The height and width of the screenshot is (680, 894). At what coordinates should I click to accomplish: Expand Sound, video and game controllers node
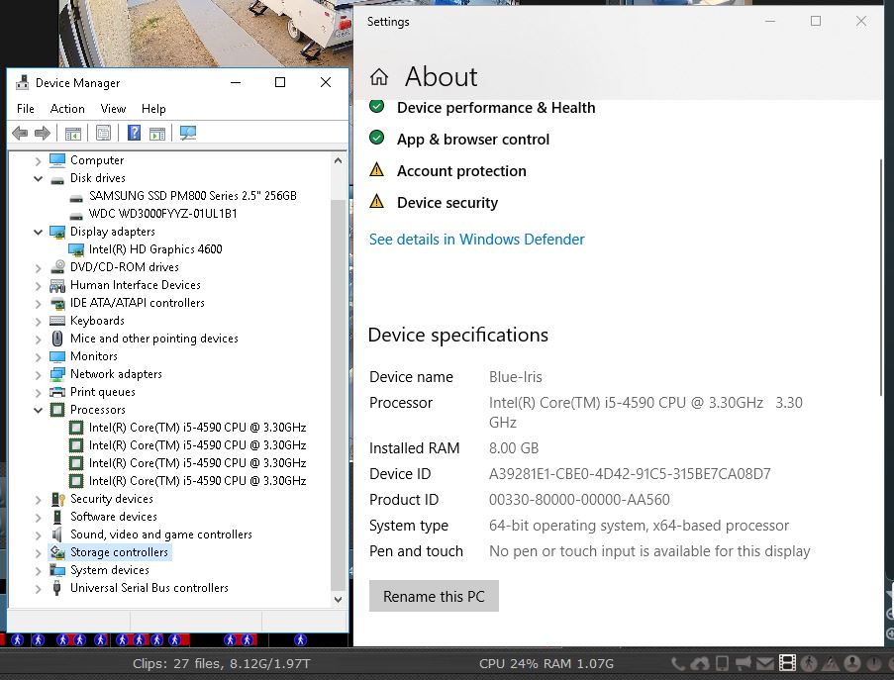[x=39, y=535]
